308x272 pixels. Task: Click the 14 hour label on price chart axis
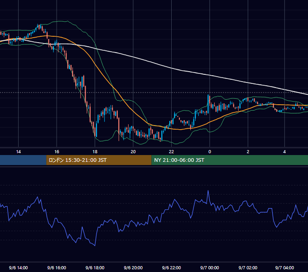(18, 152)
